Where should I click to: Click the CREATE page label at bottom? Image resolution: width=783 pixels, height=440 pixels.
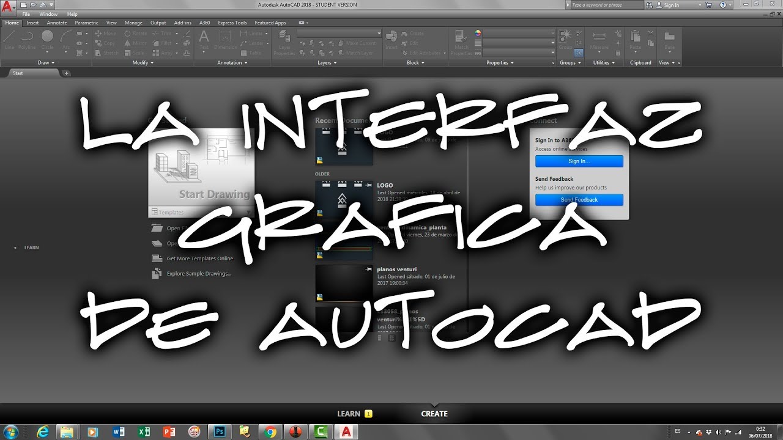(434, 414)
